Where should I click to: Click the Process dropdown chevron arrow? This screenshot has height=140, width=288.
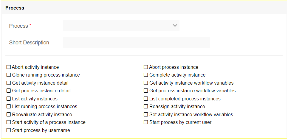(x=175, y=26)
